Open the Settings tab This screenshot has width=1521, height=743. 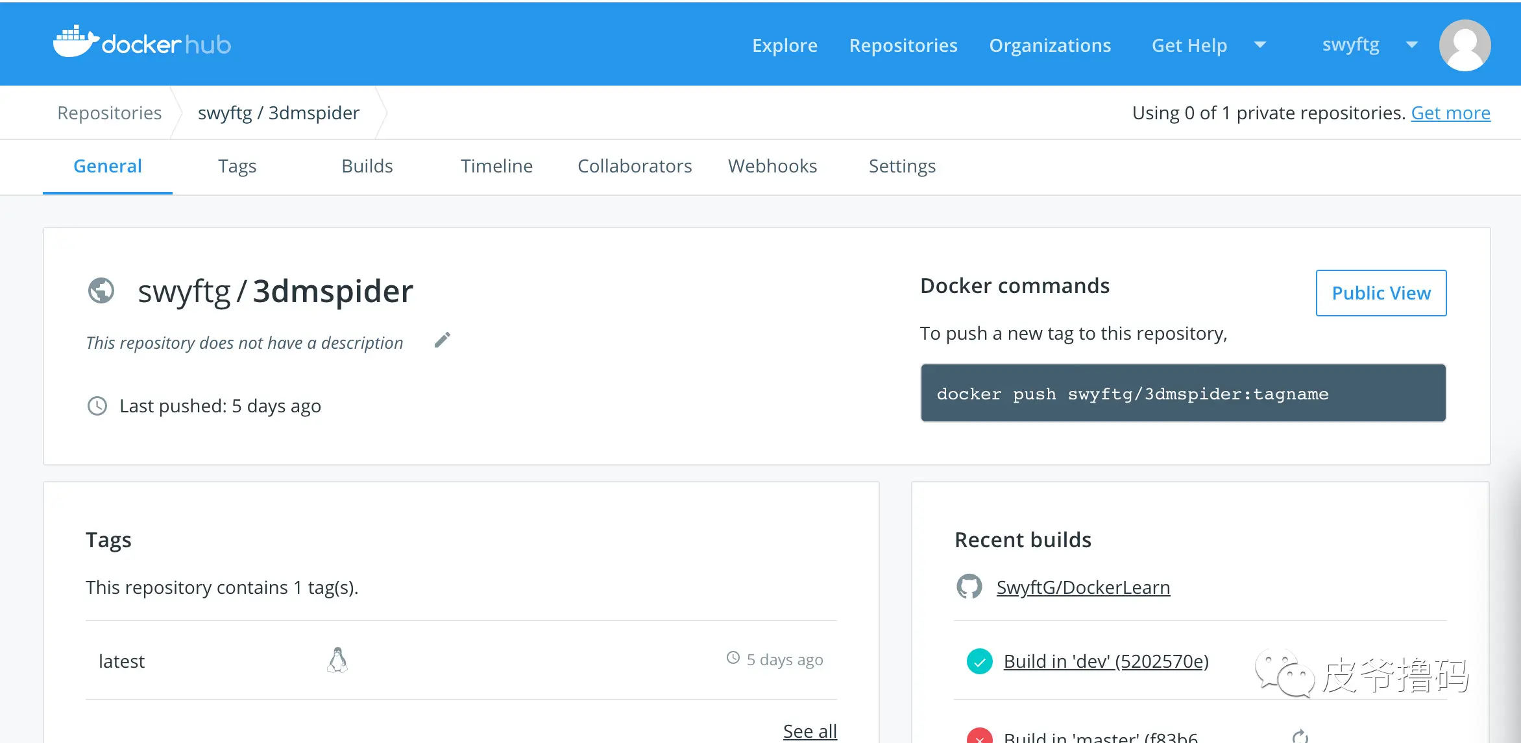tap(901, 166)
